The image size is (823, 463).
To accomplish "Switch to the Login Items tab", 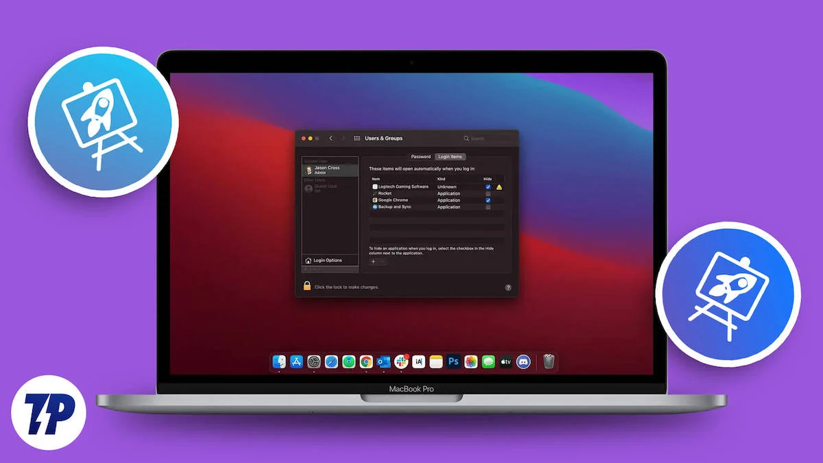I will pos(451,157).
